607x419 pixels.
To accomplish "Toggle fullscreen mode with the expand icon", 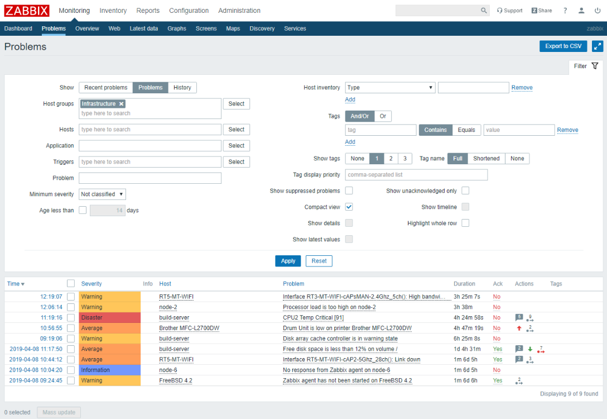I will pyautogui.click(x=598, y=46).
